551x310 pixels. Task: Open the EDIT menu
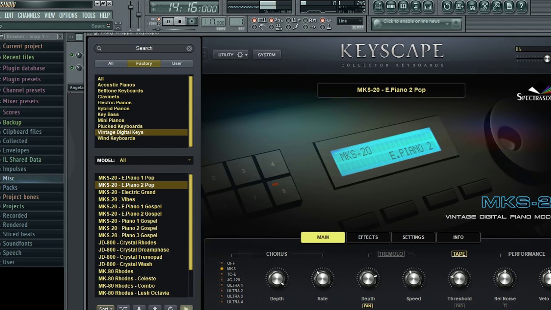click(9, 15)
